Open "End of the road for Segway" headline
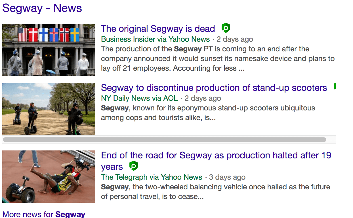 (x=216, y=155)
